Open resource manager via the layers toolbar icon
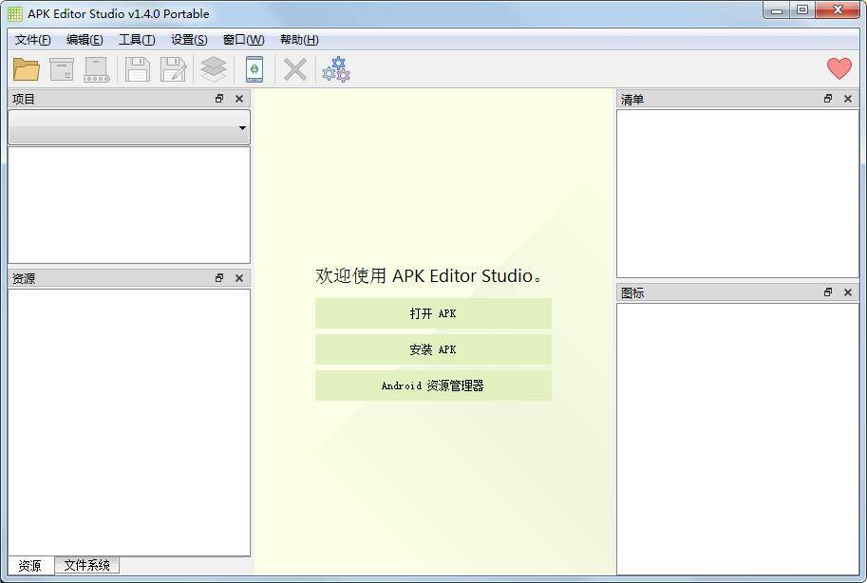The height and width of the screenshot is (583, 867). pyautogui.click(x=213, y=68)
